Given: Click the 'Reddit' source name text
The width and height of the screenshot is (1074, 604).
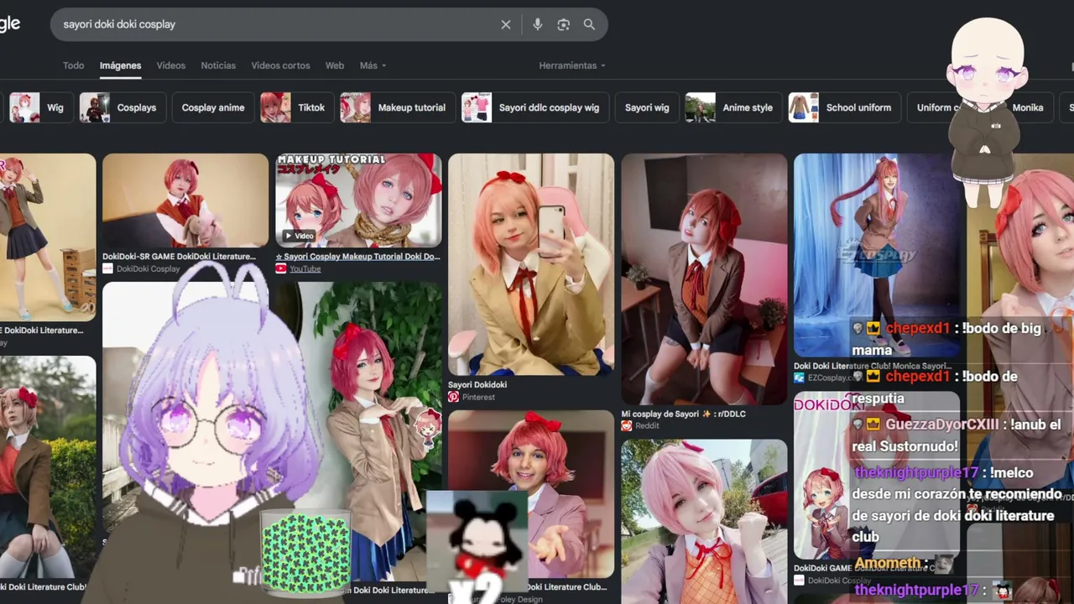Looking at the screenshot, I should coord(647,425).
